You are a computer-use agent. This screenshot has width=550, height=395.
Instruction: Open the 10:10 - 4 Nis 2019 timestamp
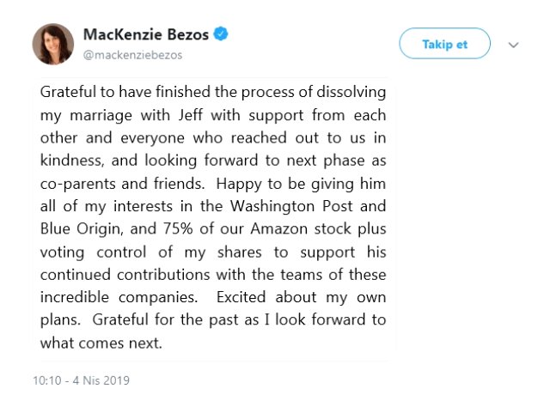[x=81, y=380]
